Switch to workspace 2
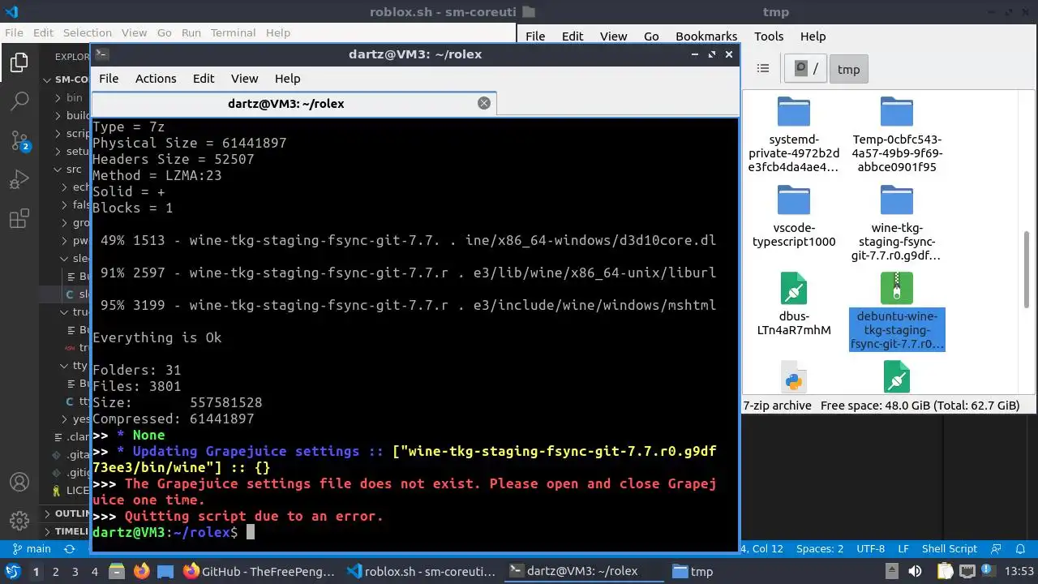Screen dimensions: 1038x584 tap(55, 571)
